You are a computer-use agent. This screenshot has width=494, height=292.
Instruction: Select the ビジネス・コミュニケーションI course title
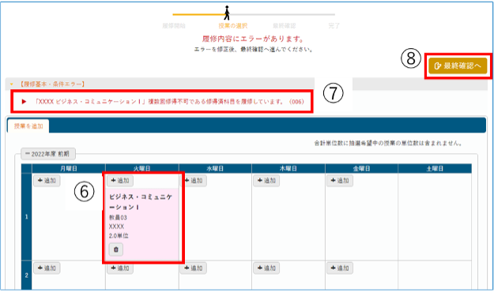click(141, 202)
